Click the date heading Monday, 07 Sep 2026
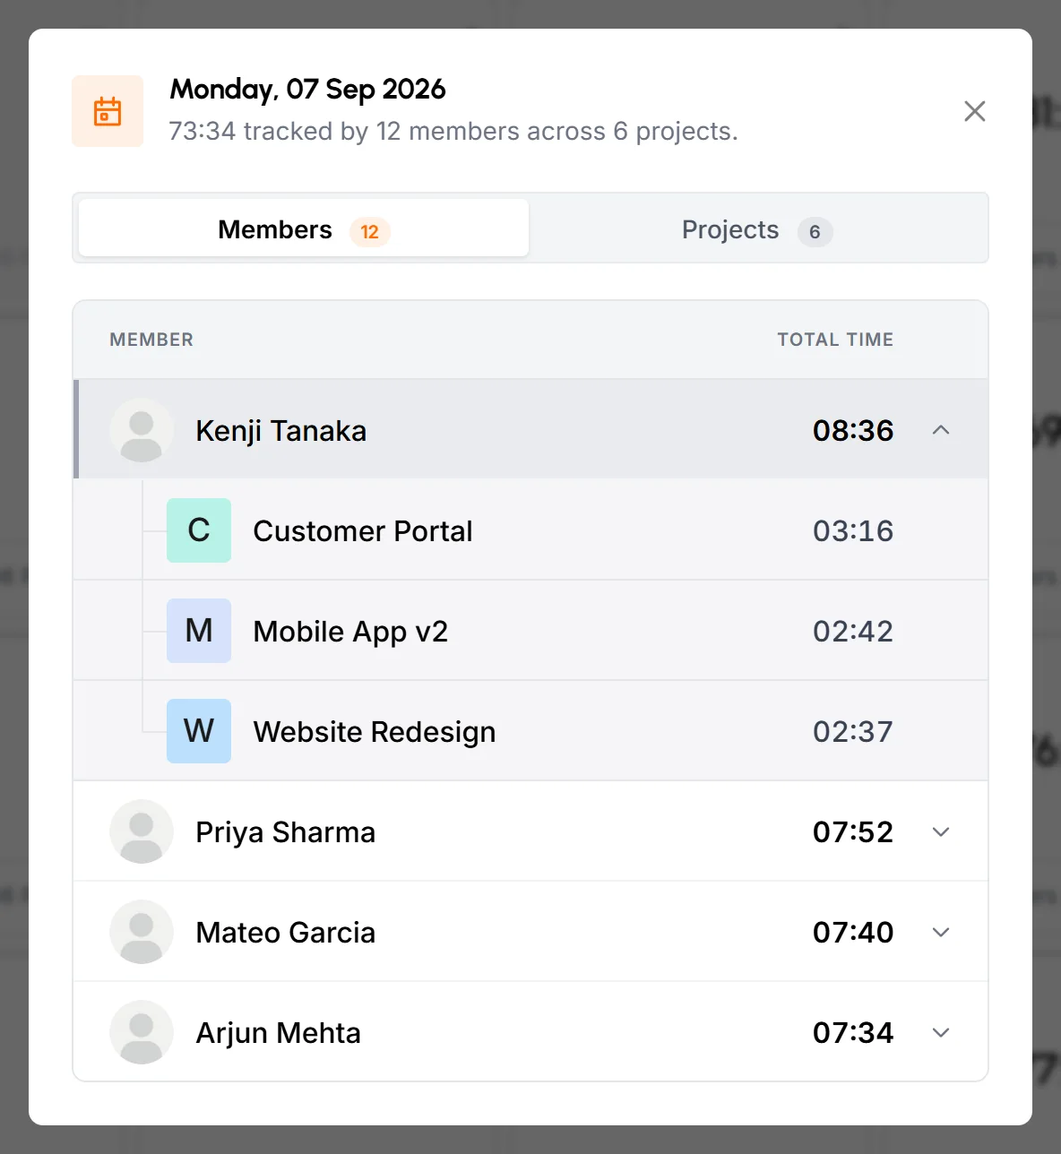 click(307, 90)
